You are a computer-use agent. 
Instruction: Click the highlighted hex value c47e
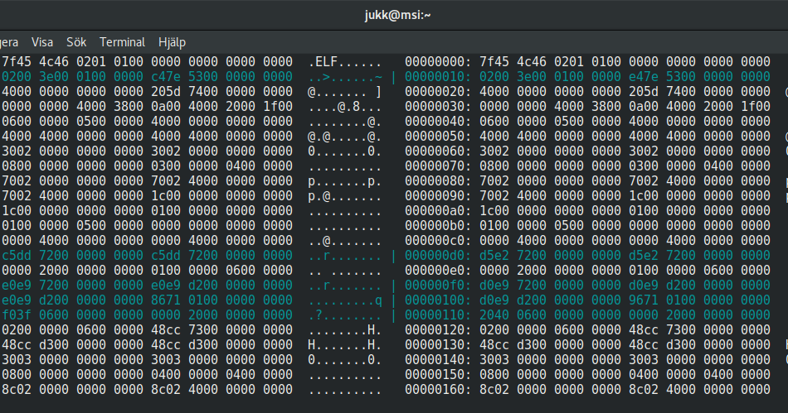[166, 77]
